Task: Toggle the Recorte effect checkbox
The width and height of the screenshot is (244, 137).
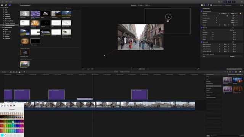Action: pyautogui.click(x=202, y=28)
